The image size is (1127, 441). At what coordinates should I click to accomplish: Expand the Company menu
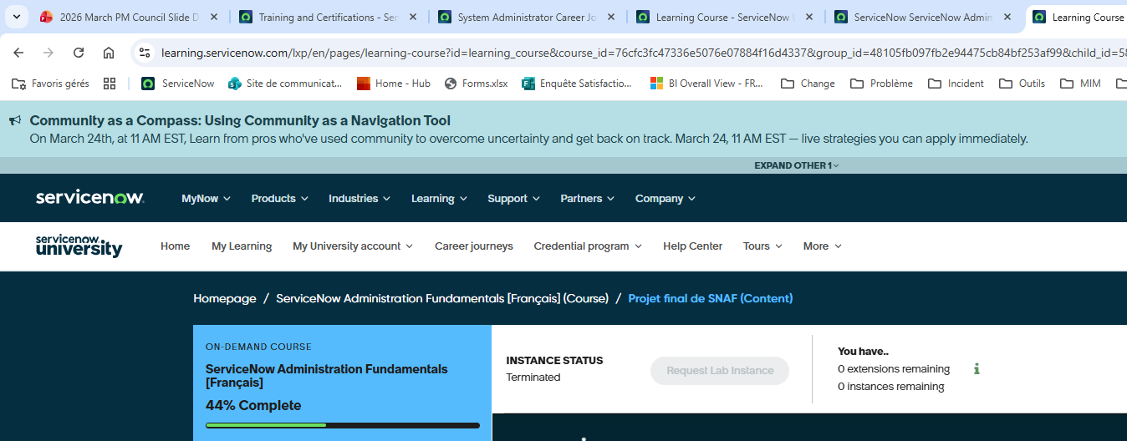tap(665, 199)
